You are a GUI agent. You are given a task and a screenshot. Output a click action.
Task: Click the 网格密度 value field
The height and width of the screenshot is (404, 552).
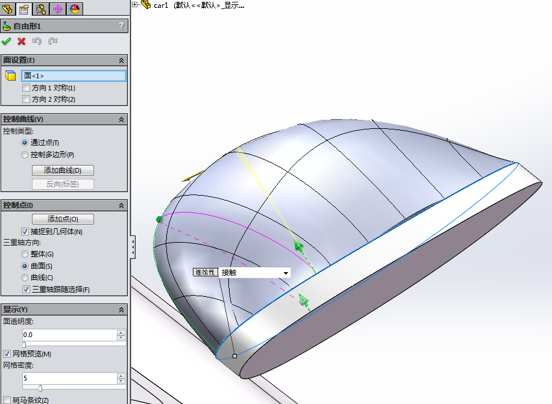tap(69, 378)
